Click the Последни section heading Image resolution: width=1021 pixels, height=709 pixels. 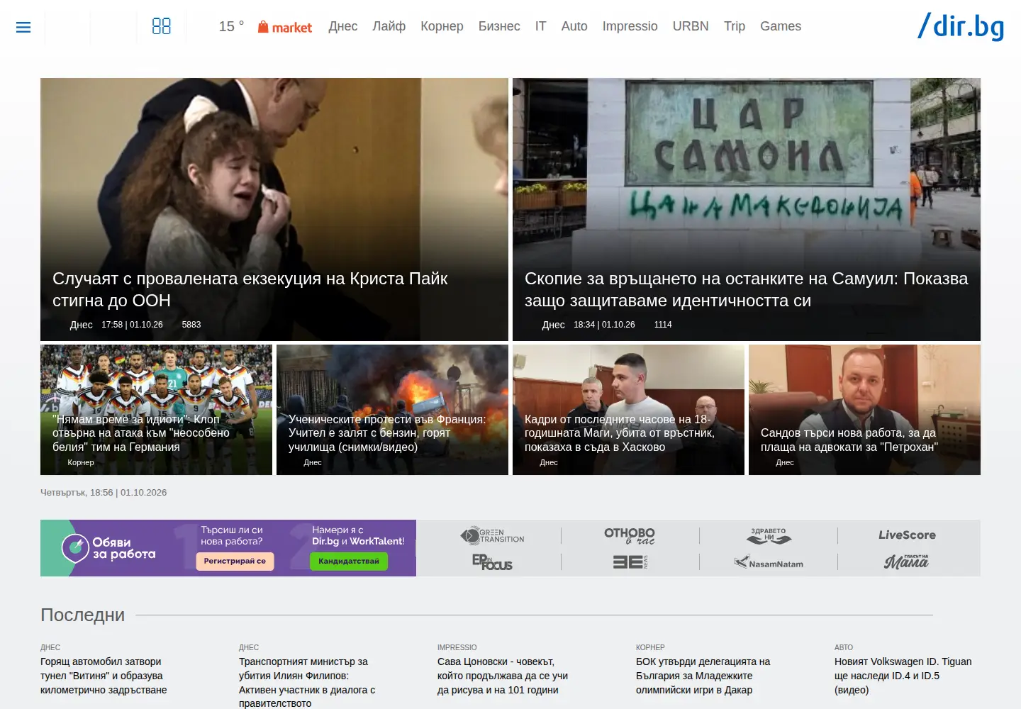pos(82,615)
